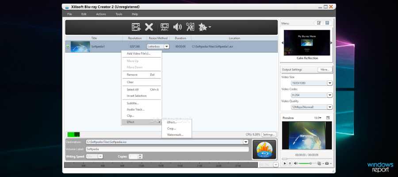Open the Subtitle (ABC) toolbar icon
Image resolution: width=398 pixels, height=177 pixels.
point(165,27)
